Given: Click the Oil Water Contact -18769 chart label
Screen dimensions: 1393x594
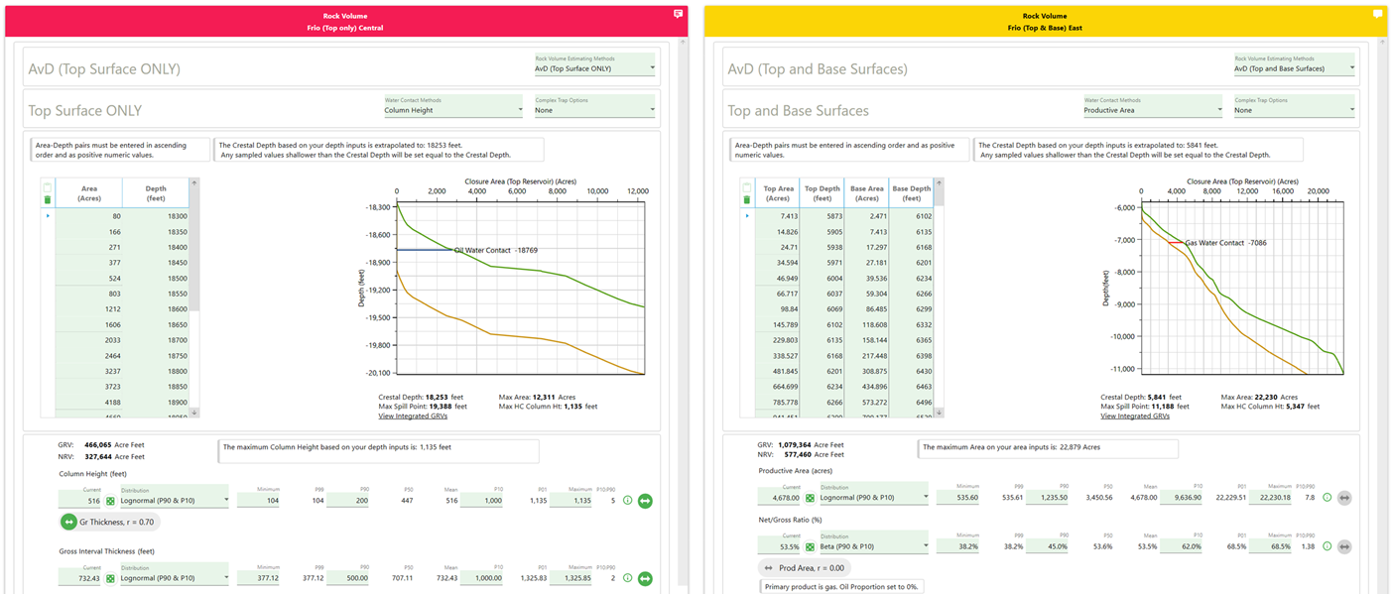Looking at the screenshot, I should [496, 250].
